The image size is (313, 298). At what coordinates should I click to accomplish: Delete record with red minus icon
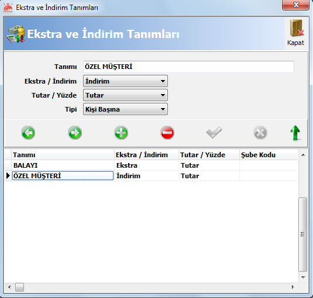click(167, 133)
